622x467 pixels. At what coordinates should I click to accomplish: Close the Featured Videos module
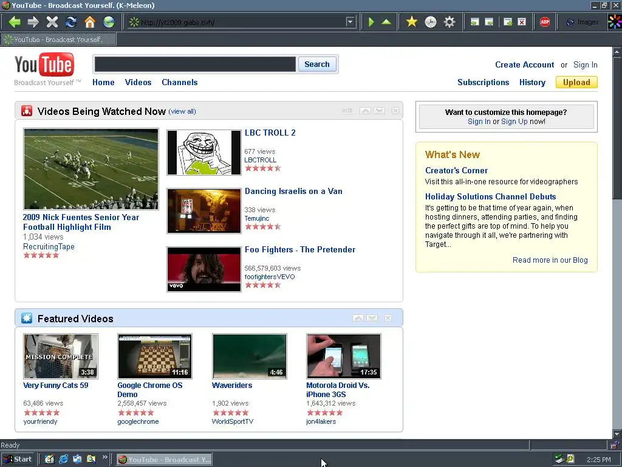(x=388, y=318)
